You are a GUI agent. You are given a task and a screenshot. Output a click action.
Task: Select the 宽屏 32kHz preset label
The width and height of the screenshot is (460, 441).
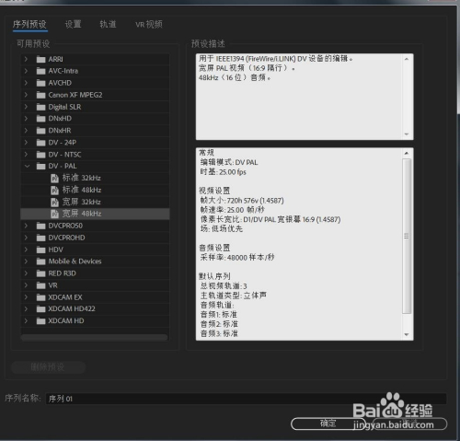coord(82,202)
